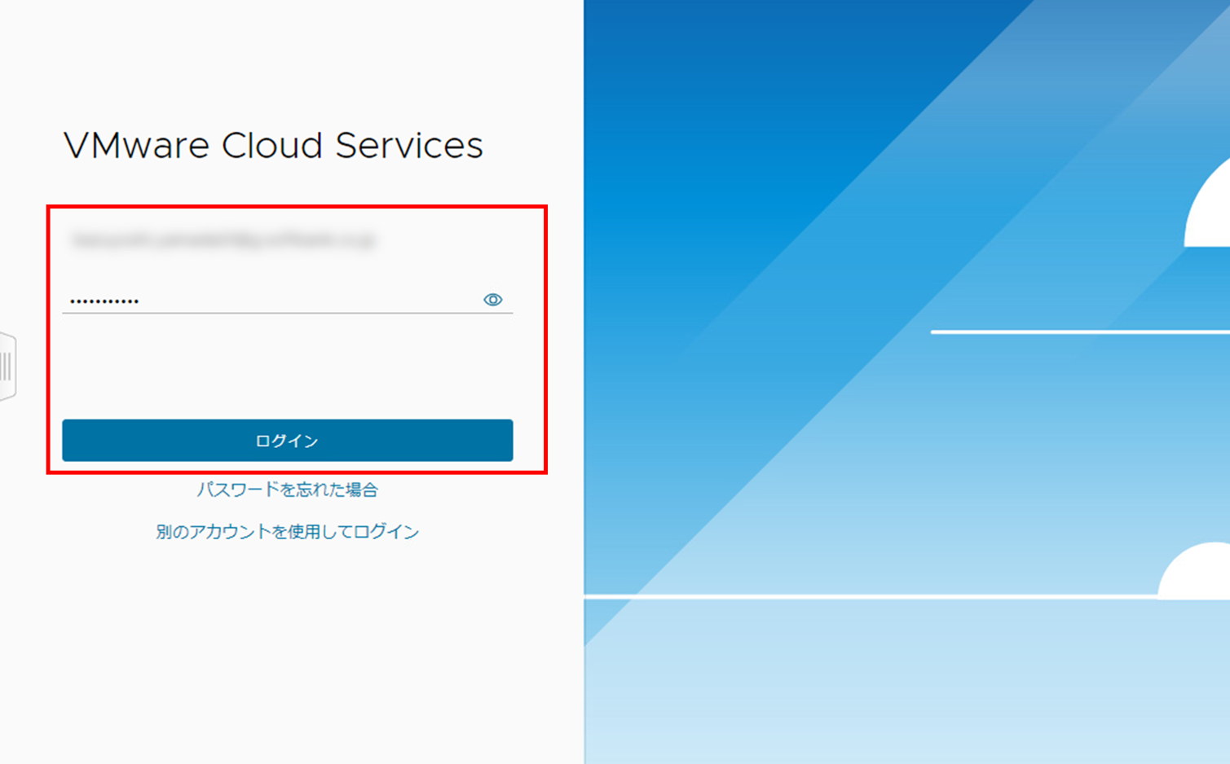Click the VMware Cloud Services heading
This screenshot has height=764, width=1230.
(273, 146)
